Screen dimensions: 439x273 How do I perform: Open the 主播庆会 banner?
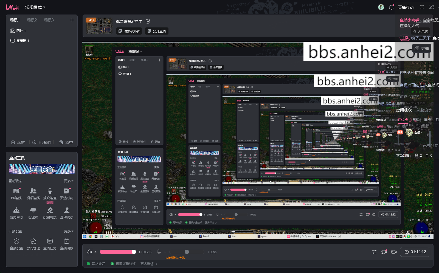(x=42, y=169)
